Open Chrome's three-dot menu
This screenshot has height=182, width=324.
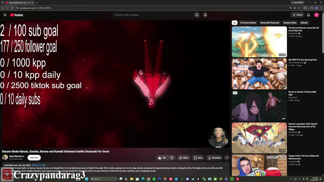click(x=321, y=8)
